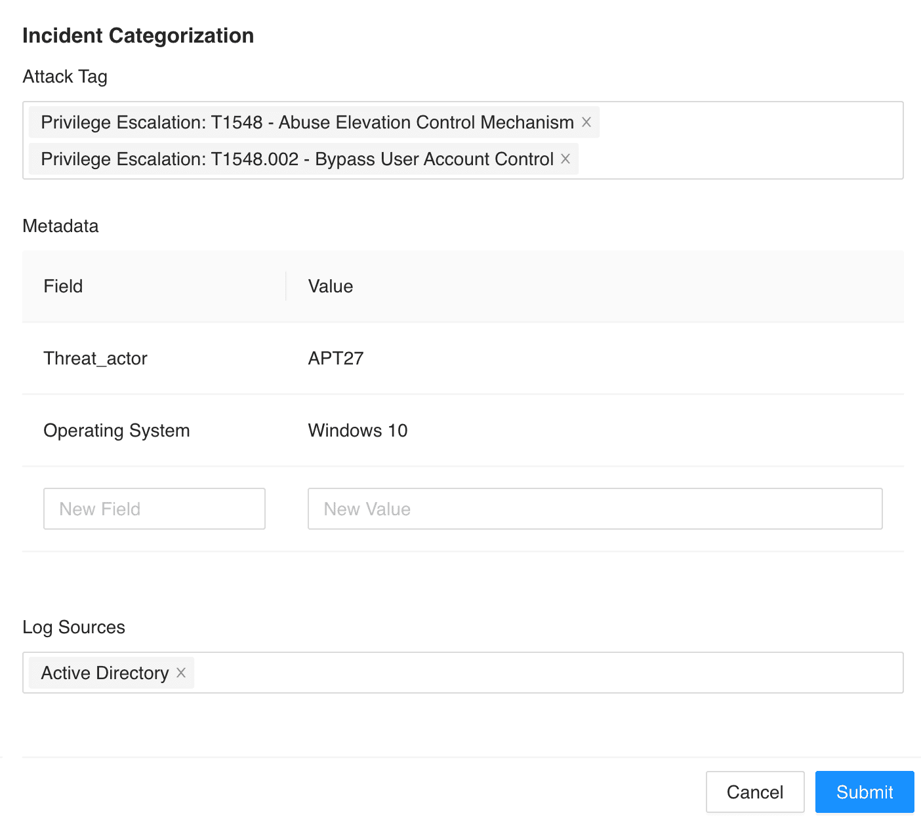Image resolution: width=921 pixels, height=826 pixels.
Task: Select the Bypass User Account Control tag text
Action: pyautogui.click(x=297, y=159)
